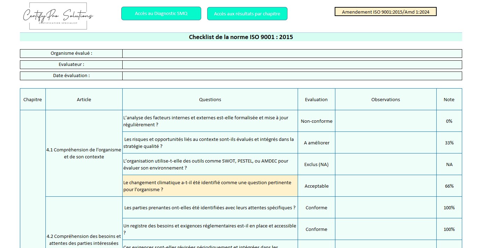Screen dimensions: 480x248
Task: Open the Exclus (NA) evaluation cell
Action: 317,164
